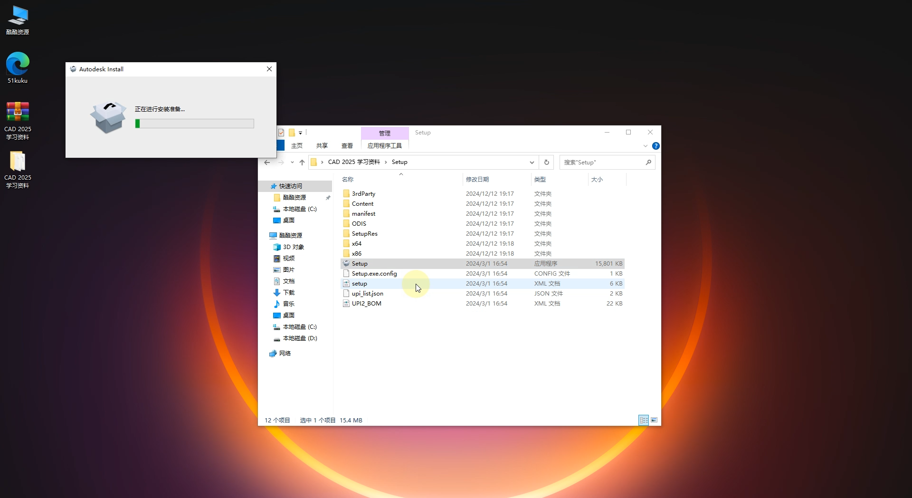
Task: Expand the address bar history dropdown
Action: (x=532, y=163)
